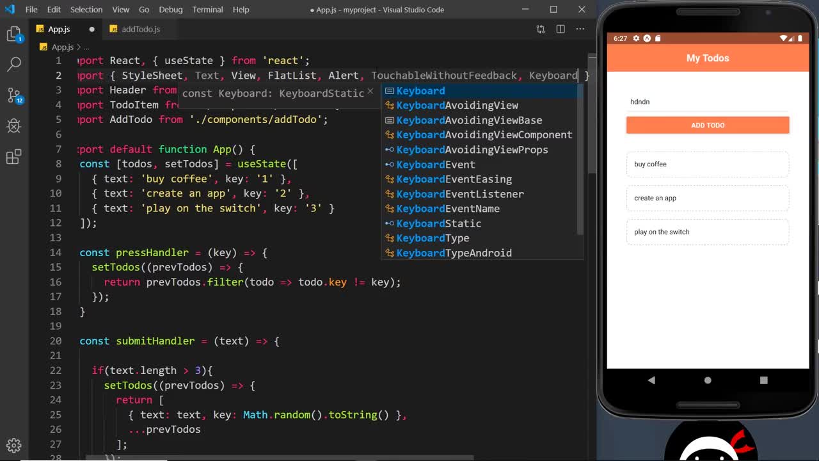This screenshot has height=461, width=819.
Task: Click the title bar text App.js - myproject
Action: [377, 10]
